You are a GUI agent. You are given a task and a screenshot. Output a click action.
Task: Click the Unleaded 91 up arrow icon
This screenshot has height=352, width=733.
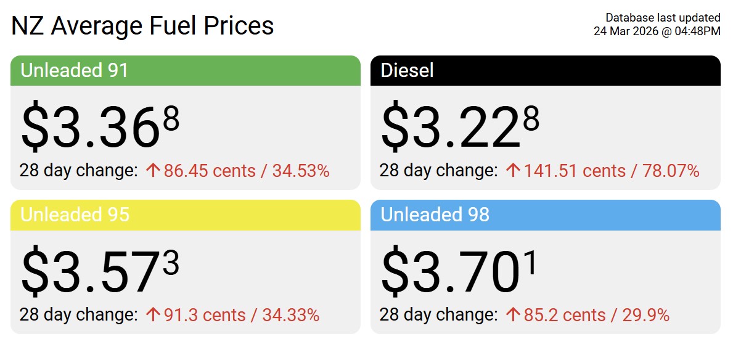click(153, 171)
